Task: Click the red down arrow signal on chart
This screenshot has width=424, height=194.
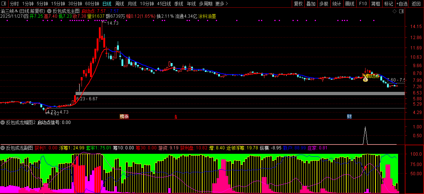Action: point(365,71)
